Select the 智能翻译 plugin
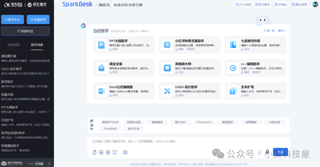Image resolution: width=320 pixels, height=167 pixels. pyautogui.click(x=157, y=122)
